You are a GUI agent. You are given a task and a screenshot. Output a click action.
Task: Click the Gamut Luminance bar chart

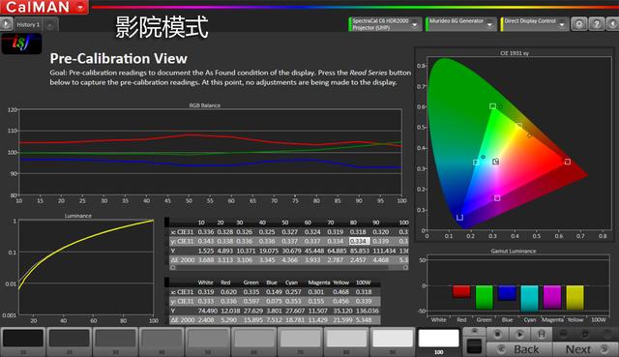(x=518, y=284)
